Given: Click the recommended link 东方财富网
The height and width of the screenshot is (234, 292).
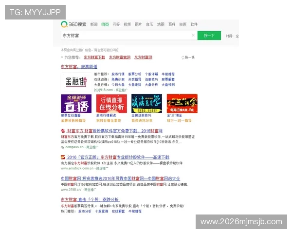Looking at the screenshot, I should [x=144, y=58].
